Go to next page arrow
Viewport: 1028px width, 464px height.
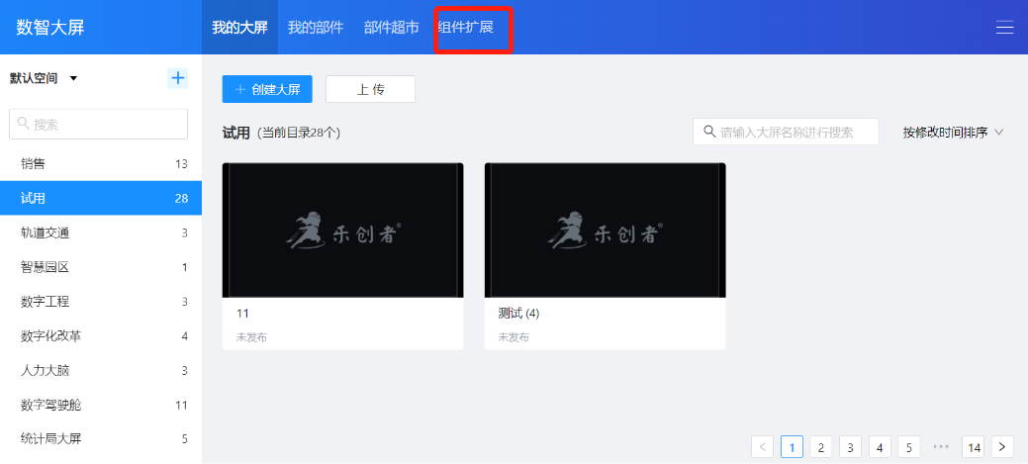1002,447
